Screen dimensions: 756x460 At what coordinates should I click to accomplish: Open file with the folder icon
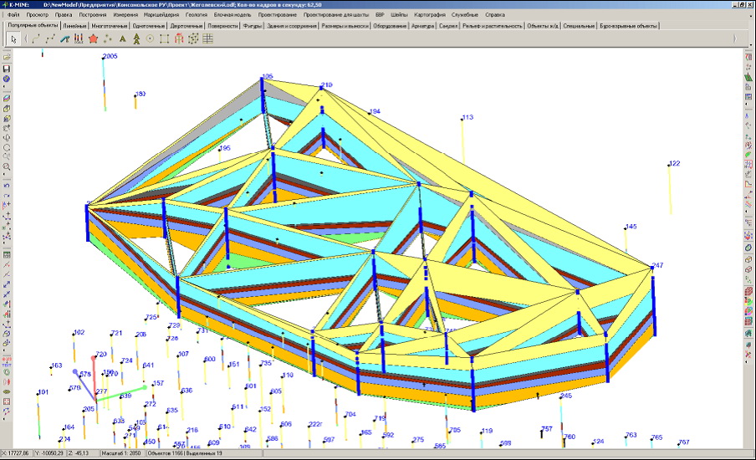[x=7, y=57]
